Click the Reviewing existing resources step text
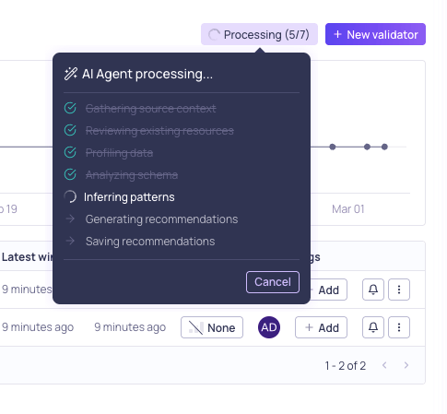447x414 pixels. (x=159, y=131)
